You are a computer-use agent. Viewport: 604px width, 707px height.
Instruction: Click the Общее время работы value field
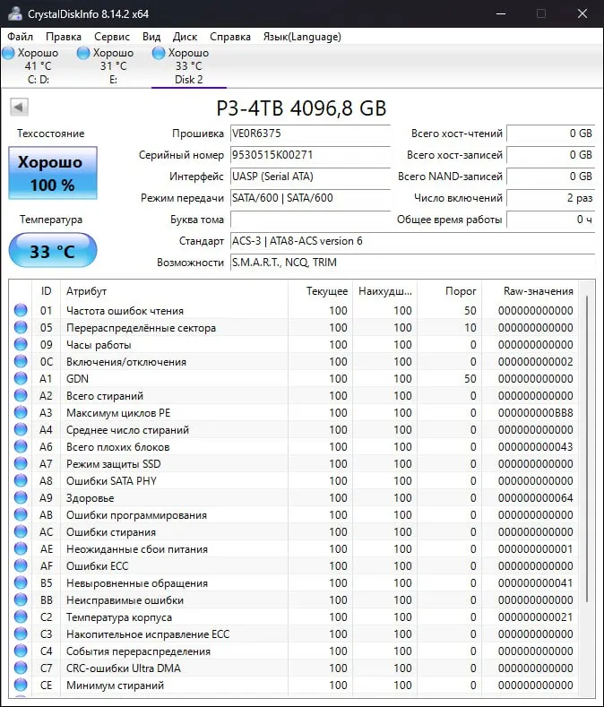551,220
